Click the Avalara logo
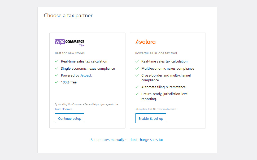Image resolution: width=257 pixels, height=160 pixels. (145, 42)
